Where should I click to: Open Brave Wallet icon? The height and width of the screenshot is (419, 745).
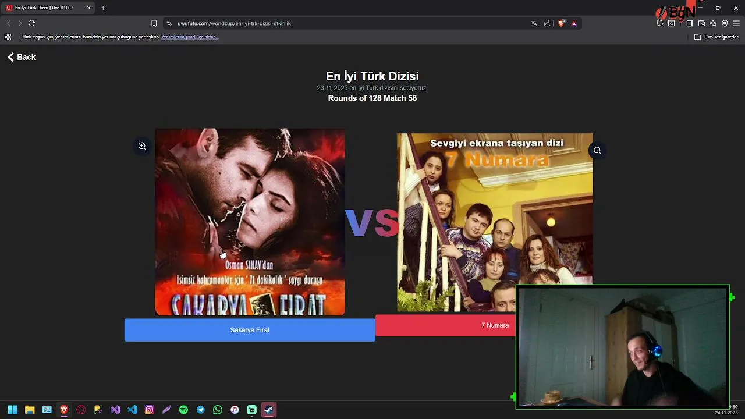(701, 23)
